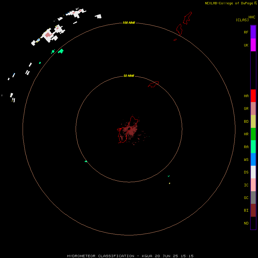Click the [CLAS] legend heading
This screenshot has width=258, height=258.
pos(242,20)
